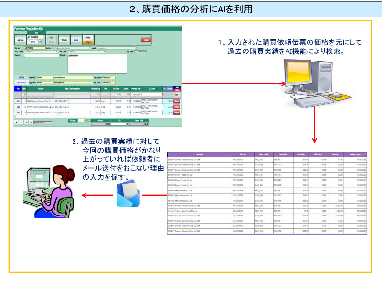Viewport: 382px width, 286px height.
Task: Click the Supplier header in purple table
Action: click(x=200, y=154)
